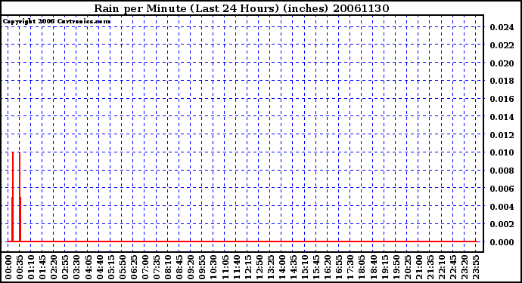Click the 15:10 time axis label
This screenshot has height=283, width=522.
(x=305, y=267)
